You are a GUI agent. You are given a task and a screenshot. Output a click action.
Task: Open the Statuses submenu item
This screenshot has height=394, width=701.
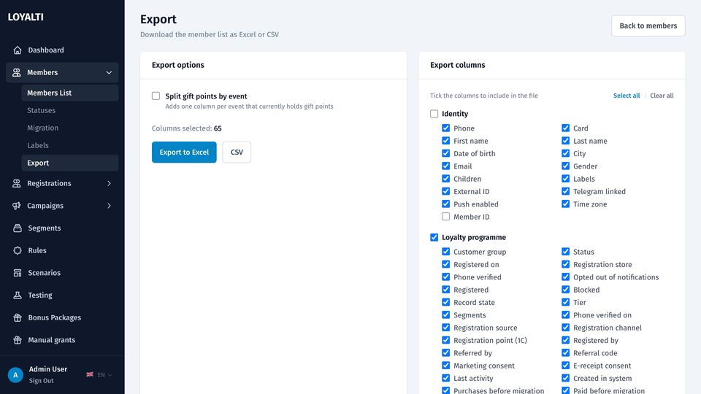70,110
